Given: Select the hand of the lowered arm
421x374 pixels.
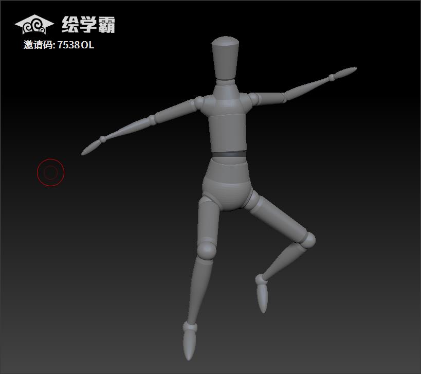Looking at the screenshot, I should pos(91,148).
